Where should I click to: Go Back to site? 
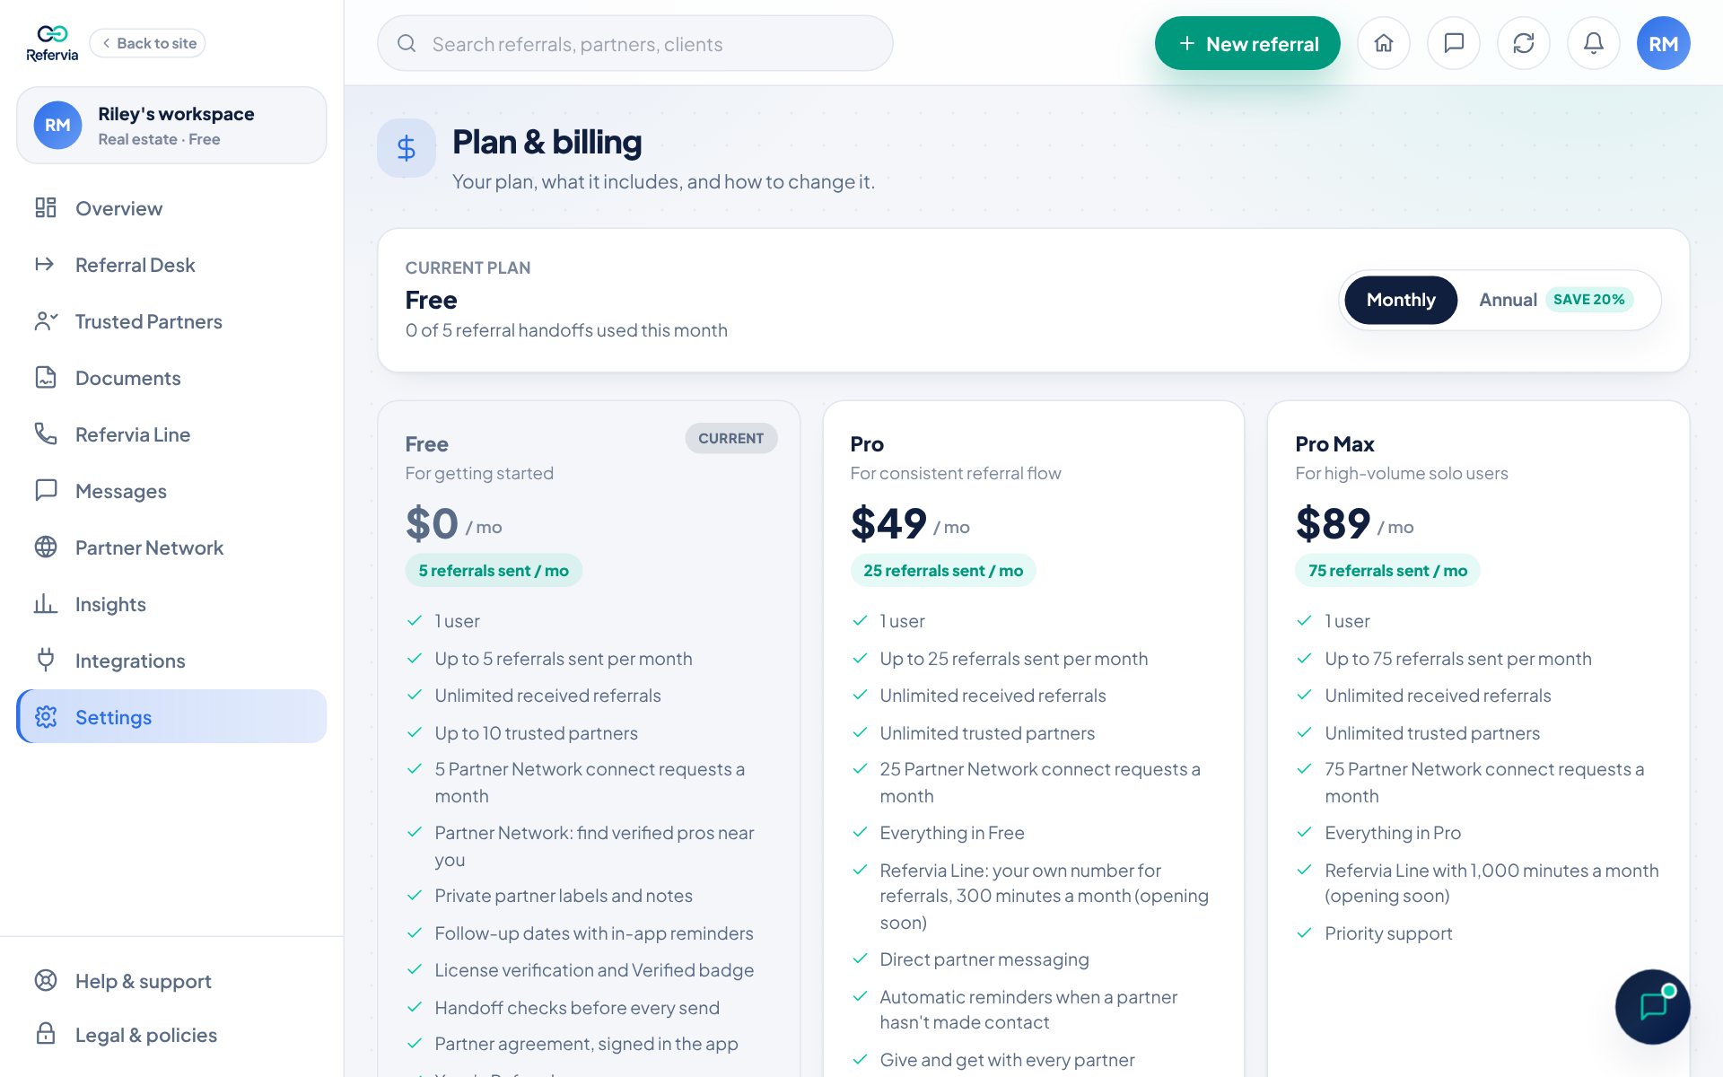pyautogui.click(x=148, y=43)
